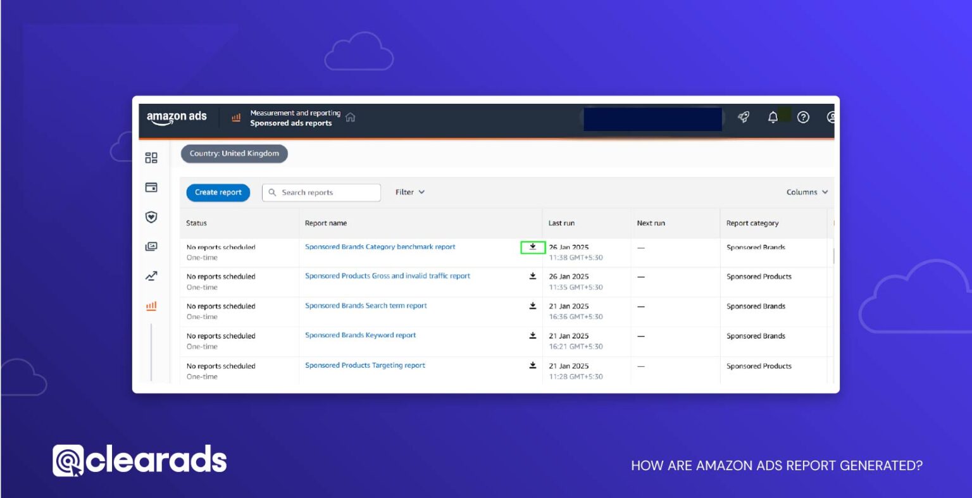
Task: Click "Sponsored Brands" category in Keyword report row
Action: [756, 337]
